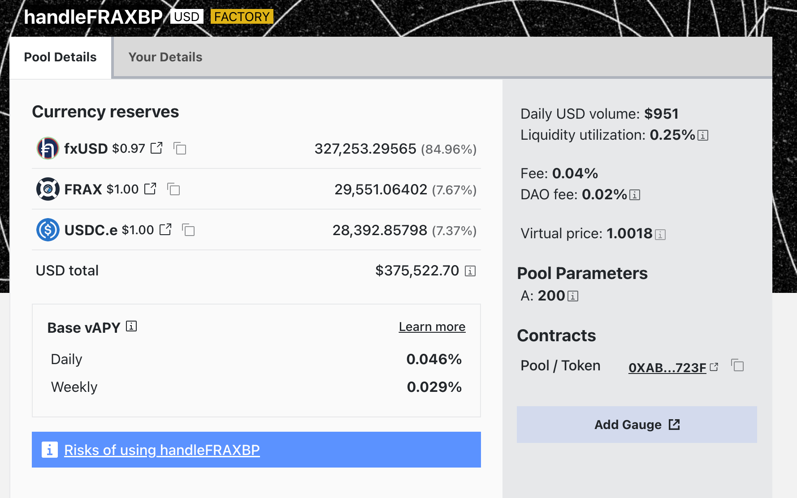Viewport: 797px width, 498px height.
Task: Copy the fxUSD token address
Action: click(180, 149)
